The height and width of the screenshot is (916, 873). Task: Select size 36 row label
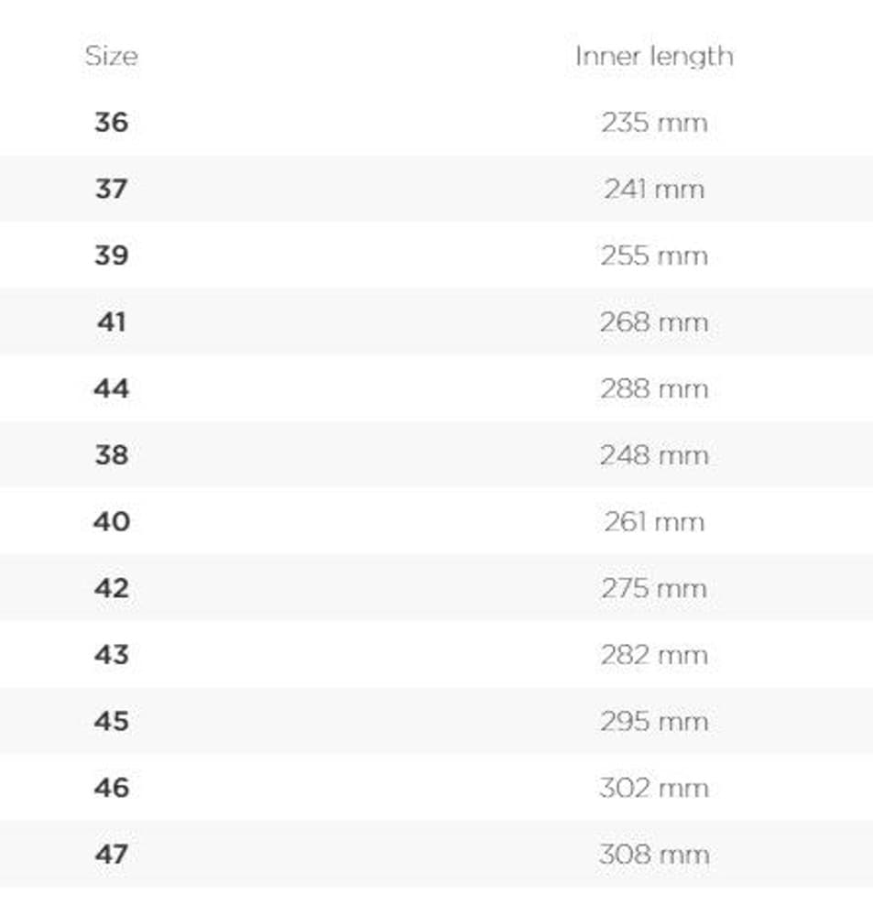(x=111, y=122)
